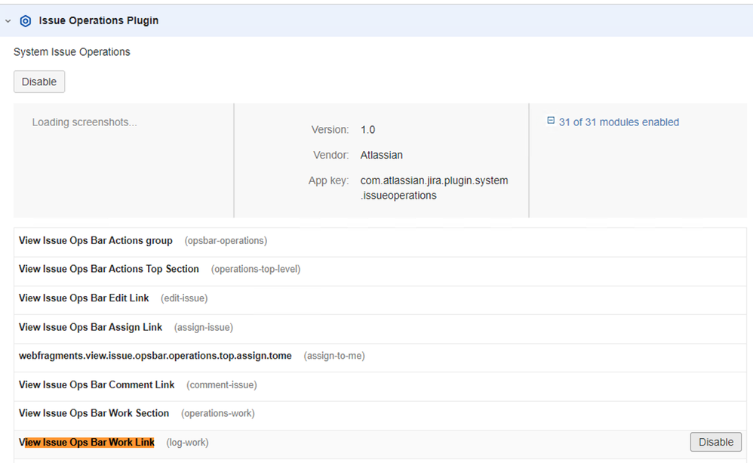This screenshot has width=753, height=463.
Task: Click the (opsbar-operations) module key
Action: [x=226, y=240]
